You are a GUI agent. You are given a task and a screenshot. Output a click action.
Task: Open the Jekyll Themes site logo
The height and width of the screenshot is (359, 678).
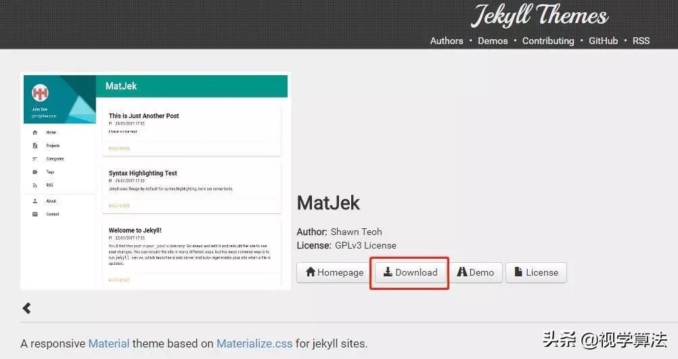pyautogui.click(x=539, y=16)
